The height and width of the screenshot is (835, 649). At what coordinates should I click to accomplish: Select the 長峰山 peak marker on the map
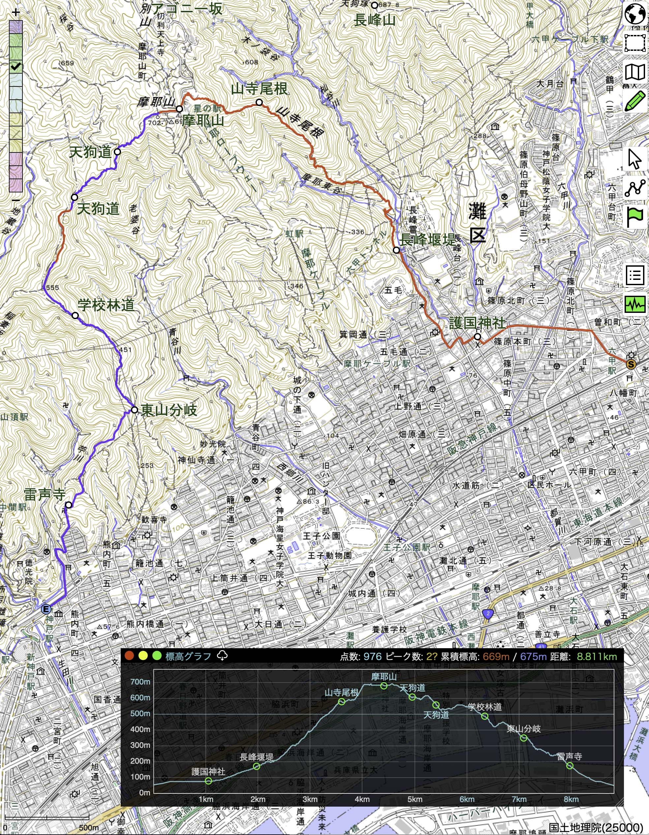(x=375, y=5)
